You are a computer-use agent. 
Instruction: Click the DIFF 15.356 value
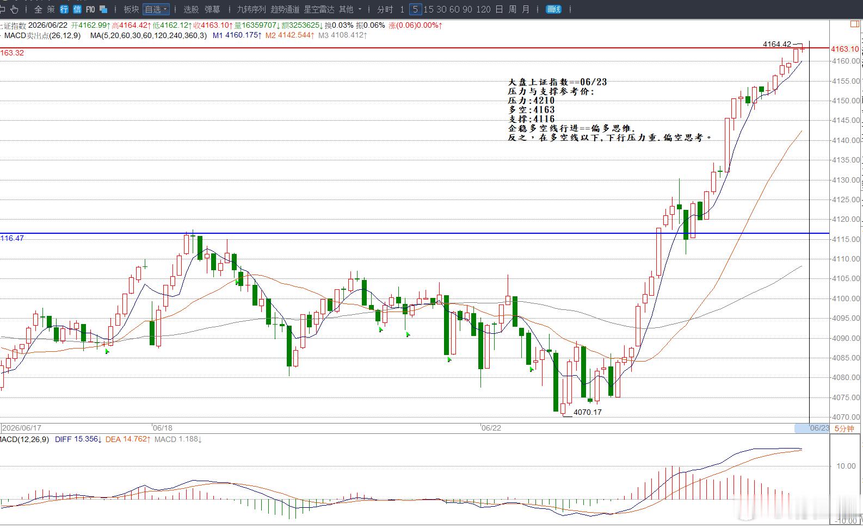point(78,439)
